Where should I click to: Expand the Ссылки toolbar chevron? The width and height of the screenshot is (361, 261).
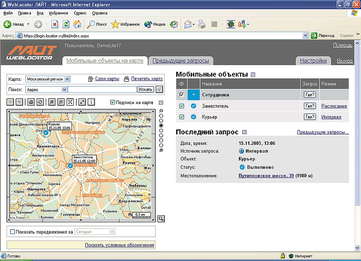pyautogui.click(x=358, y=34)
